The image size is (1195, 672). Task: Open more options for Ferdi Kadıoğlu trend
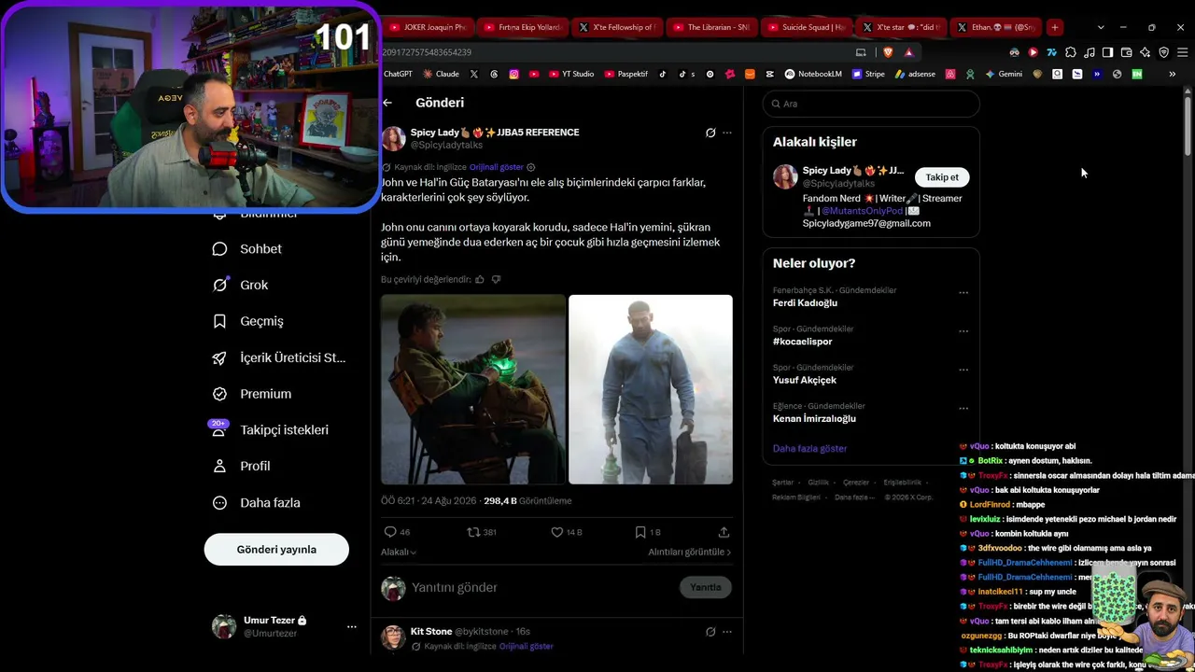click(963, 293)
